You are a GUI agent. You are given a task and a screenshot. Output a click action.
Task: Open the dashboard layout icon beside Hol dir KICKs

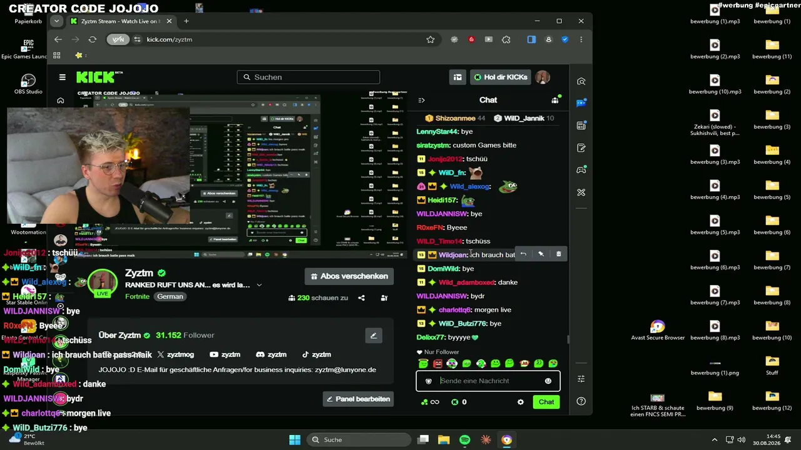[457, 77]
